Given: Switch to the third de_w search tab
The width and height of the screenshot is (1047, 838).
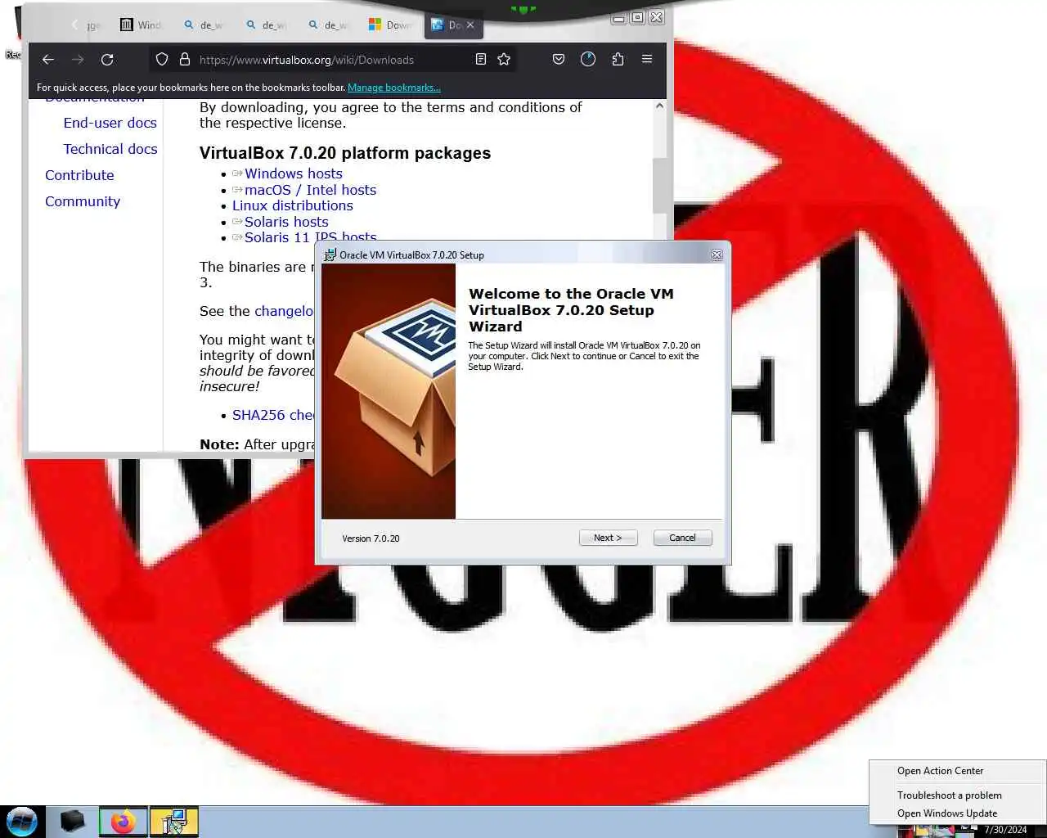Looking at the screenshot, I should 328,25.
